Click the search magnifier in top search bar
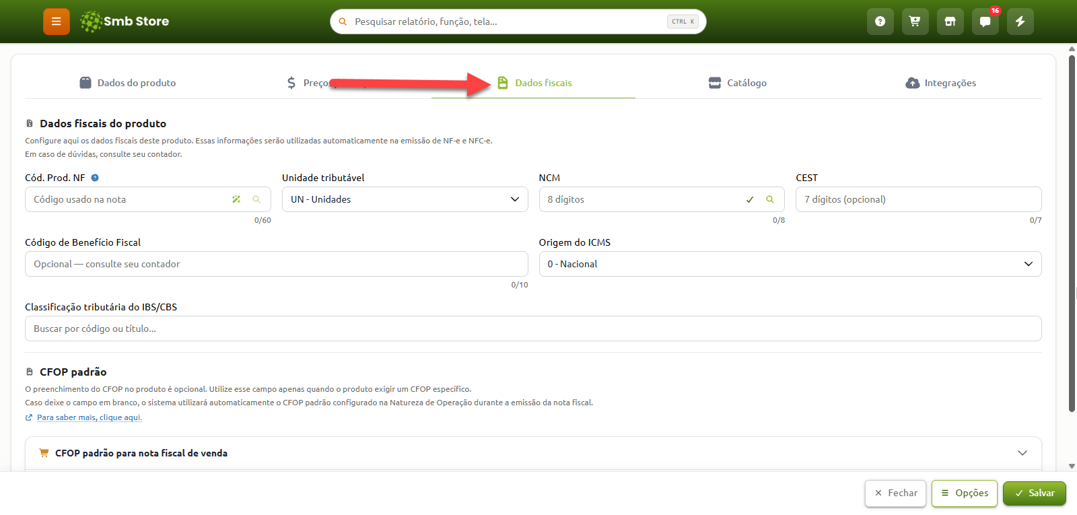Screen dimensions: 1077x515 343,22
